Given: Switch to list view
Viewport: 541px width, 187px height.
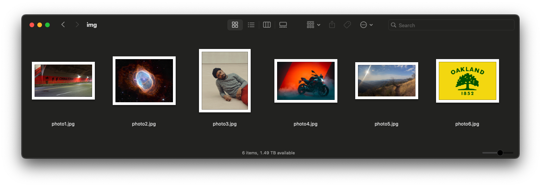Looking at the screenshot, I should click(x=251, y=25).
